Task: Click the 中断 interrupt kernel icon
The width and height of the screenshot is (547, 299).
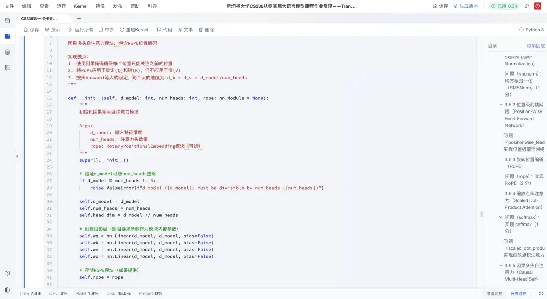Action: (x=100, y=29)
